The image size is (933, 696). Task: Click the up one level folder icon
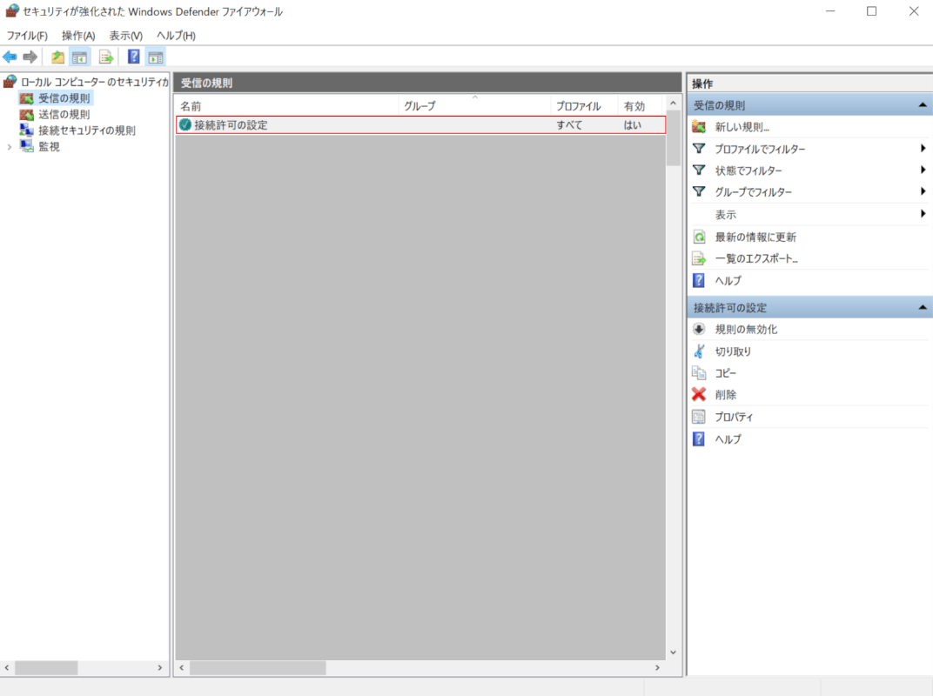tap(57, 57)
